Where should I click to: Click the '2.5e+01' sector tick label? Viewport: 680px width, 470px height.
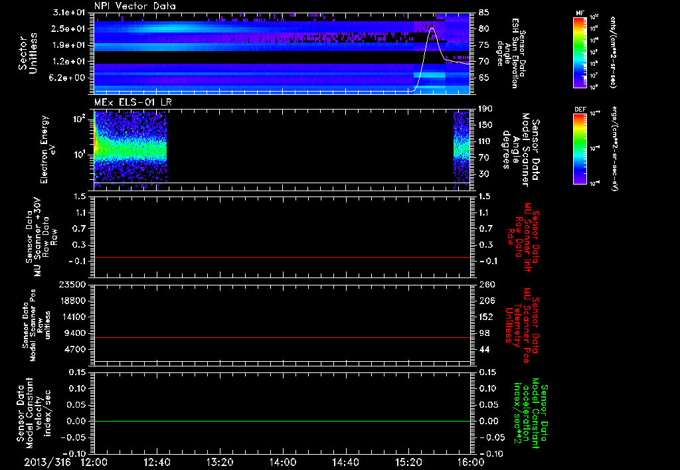(x=69, y=29)
